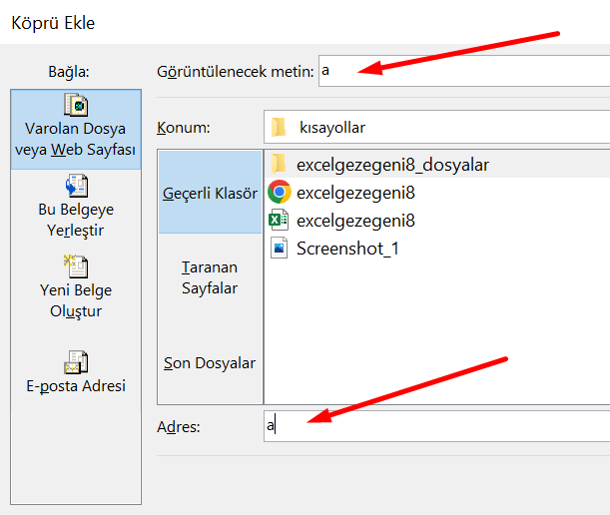The image size is (610, 515).
Task: Select the Chrome excelgezegeni8 file icon
Action: pos(280,192)
